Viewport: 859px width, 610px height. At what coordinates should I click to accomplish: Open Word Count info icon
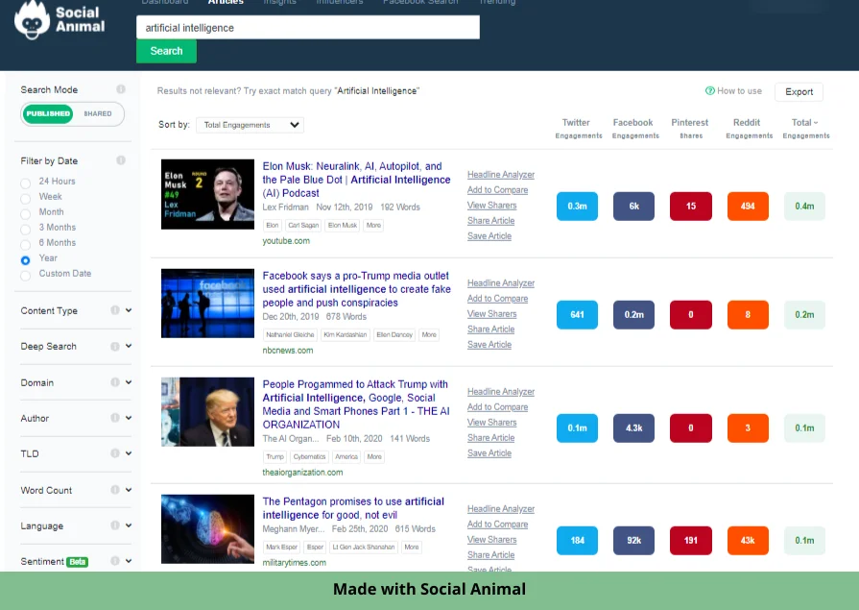115,490
